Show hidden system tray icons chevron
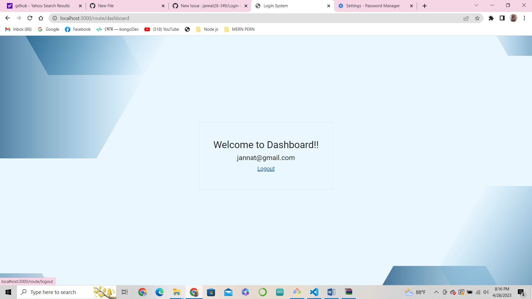Viewport: 532px width, 299px height. [436, 292]
